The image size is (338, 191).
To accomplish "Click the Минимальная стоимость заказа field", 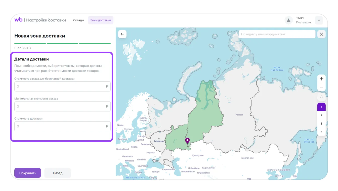I will (60, 107).
